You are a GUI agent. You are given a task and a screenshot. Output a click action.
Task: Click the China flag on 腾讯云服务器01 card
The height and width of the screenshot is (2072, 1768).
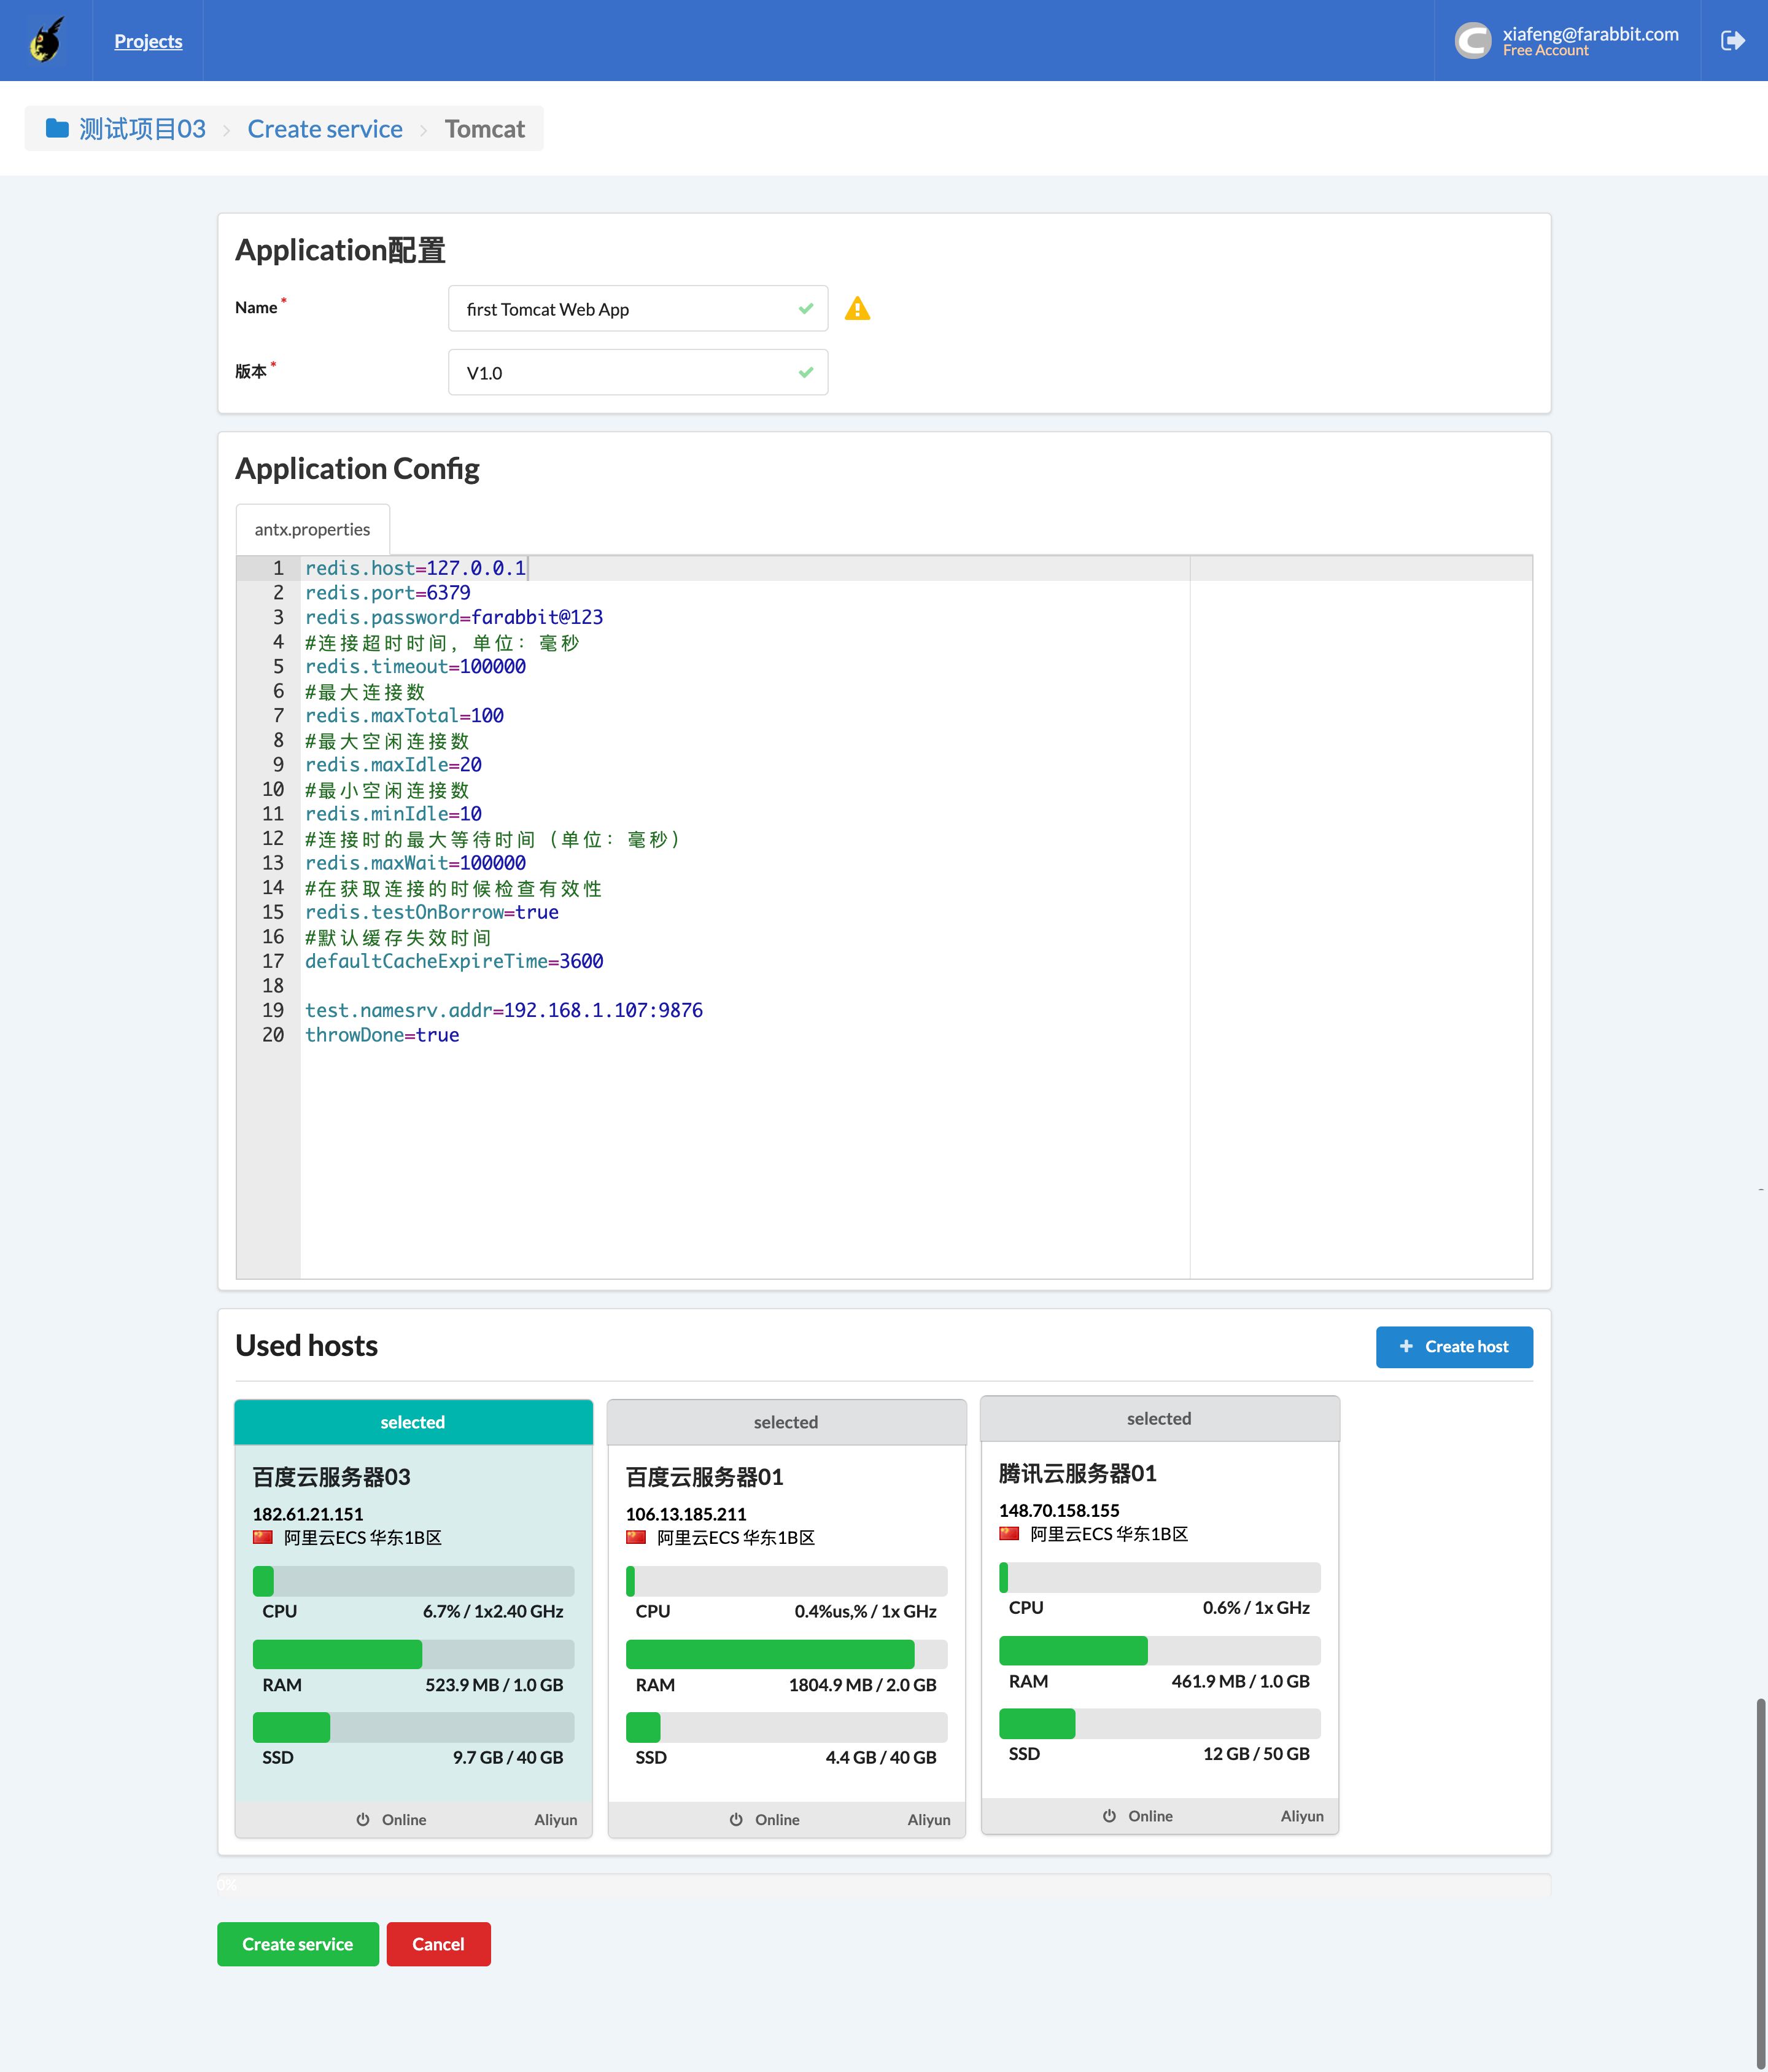click(1009, 1533)
